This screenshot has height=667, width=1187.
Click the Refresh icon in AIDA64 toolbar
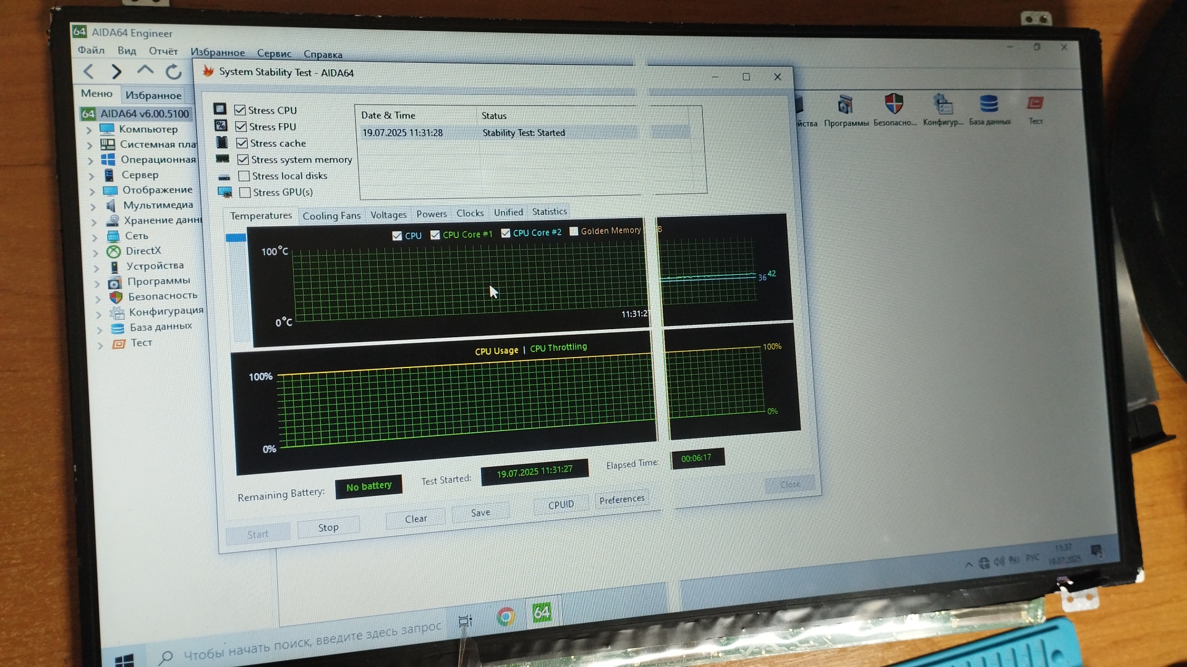point(174,72)
